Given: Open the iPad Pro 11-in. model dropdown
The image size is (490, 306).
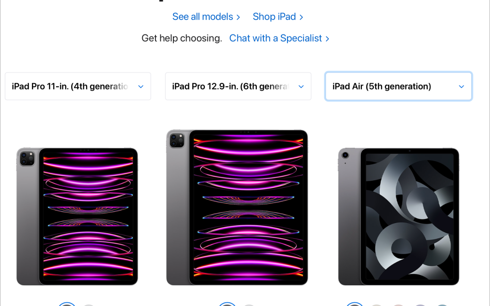Looking at the screenshot, I should coord(78,86).
